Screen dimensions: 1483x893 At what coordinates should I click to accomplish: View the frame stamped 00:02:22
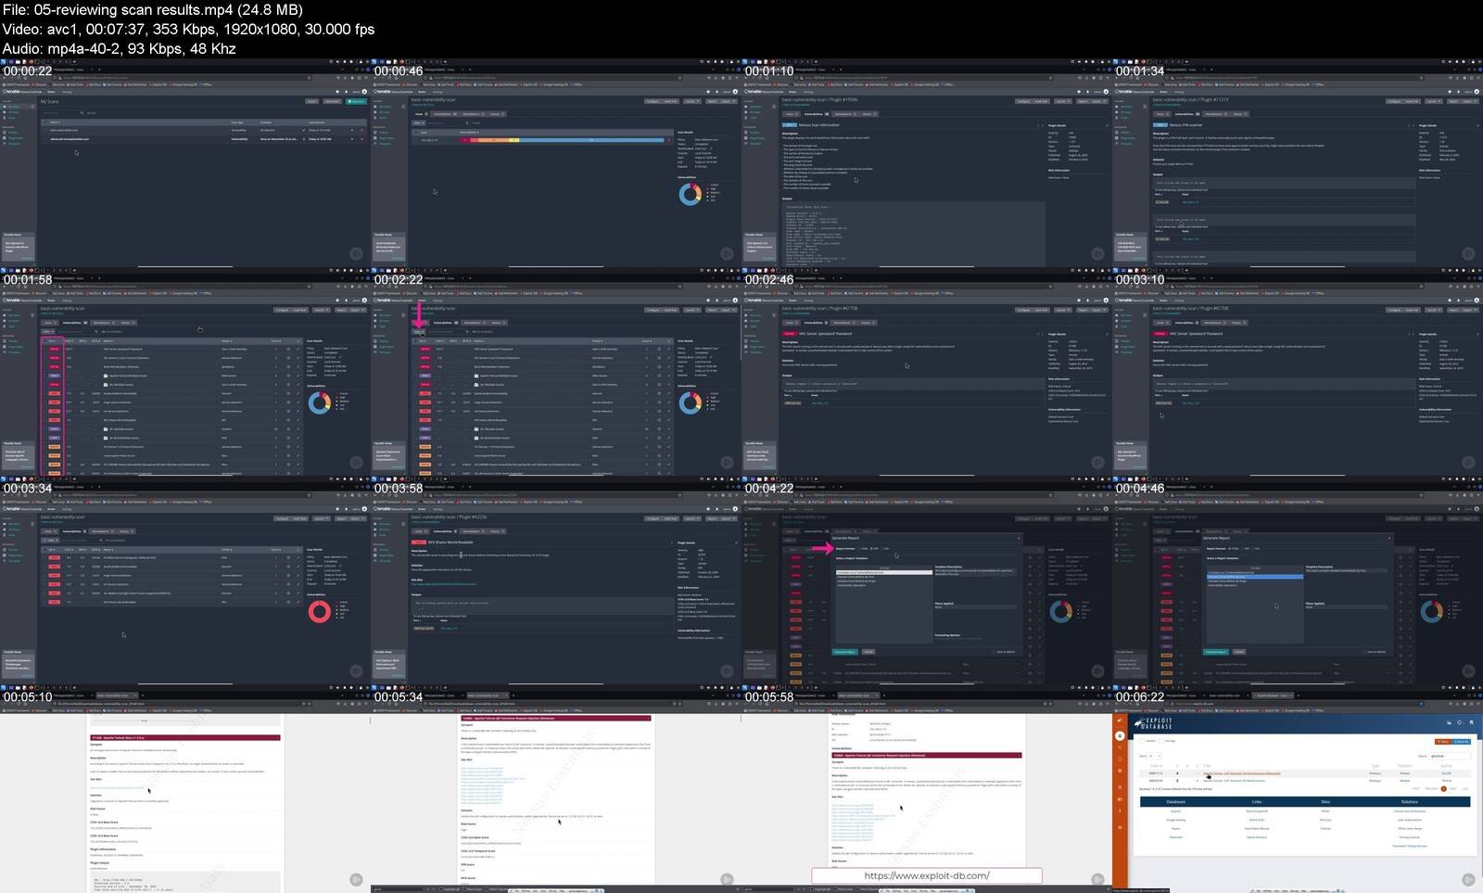pyautogui.click(x=556, y=374)
